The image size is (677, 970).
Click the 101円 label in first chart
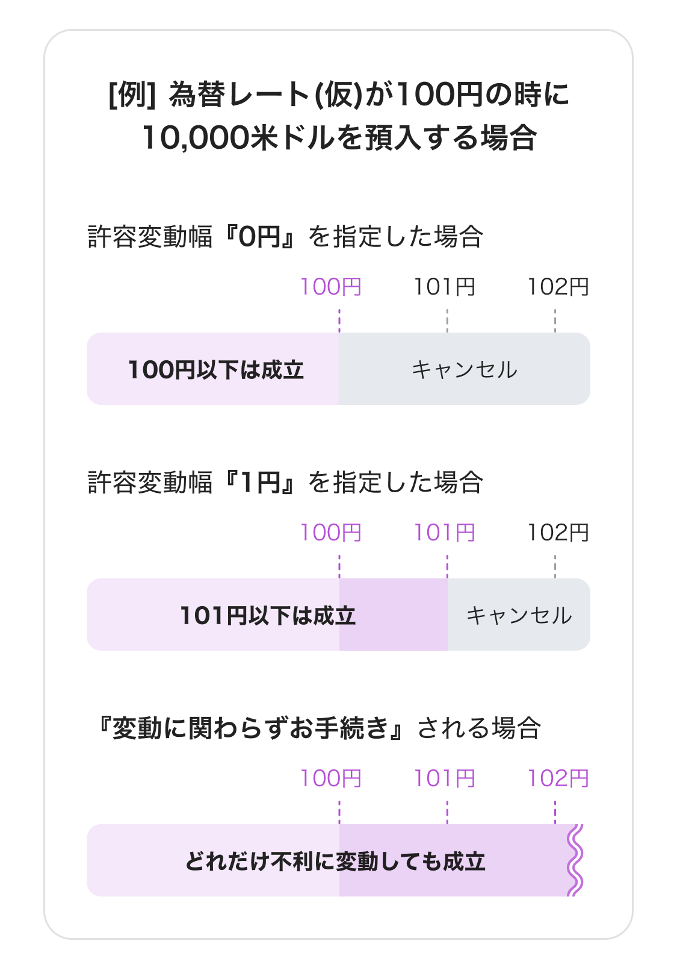click(x=444, y=287)
